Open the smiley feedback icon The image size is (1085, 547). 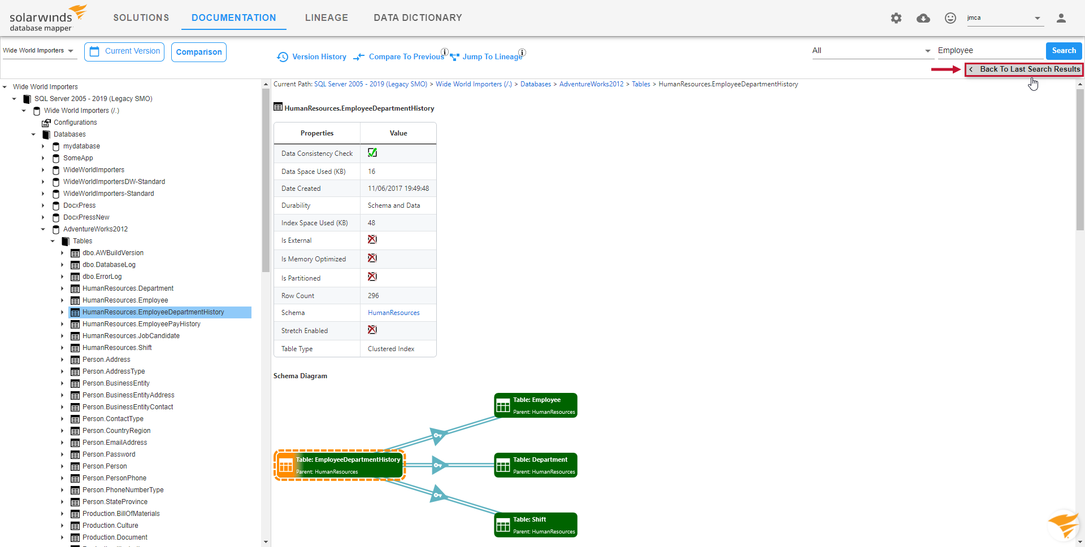pyautogui.click(x=951, y=18)
